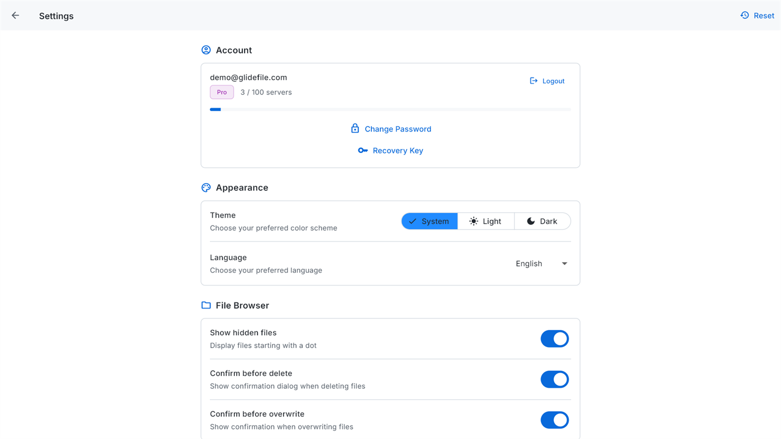Click the Logout button text

553,81
